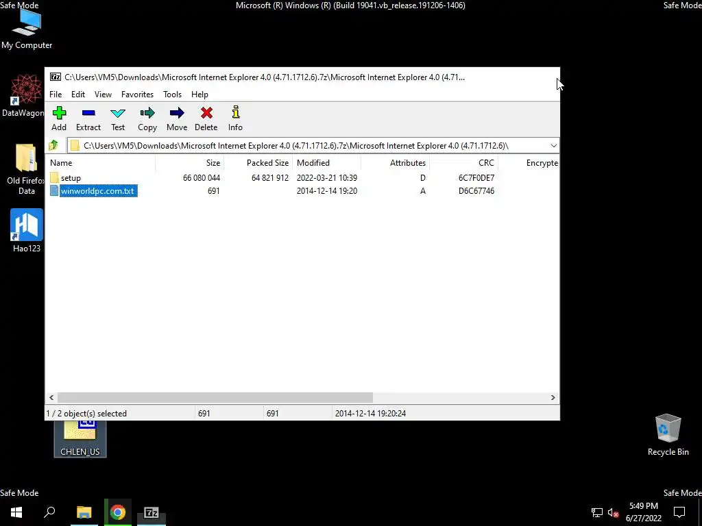Click CRC value 6C7F0DE7
Screen dimensions: 702x526
click(x=476, y=178)
